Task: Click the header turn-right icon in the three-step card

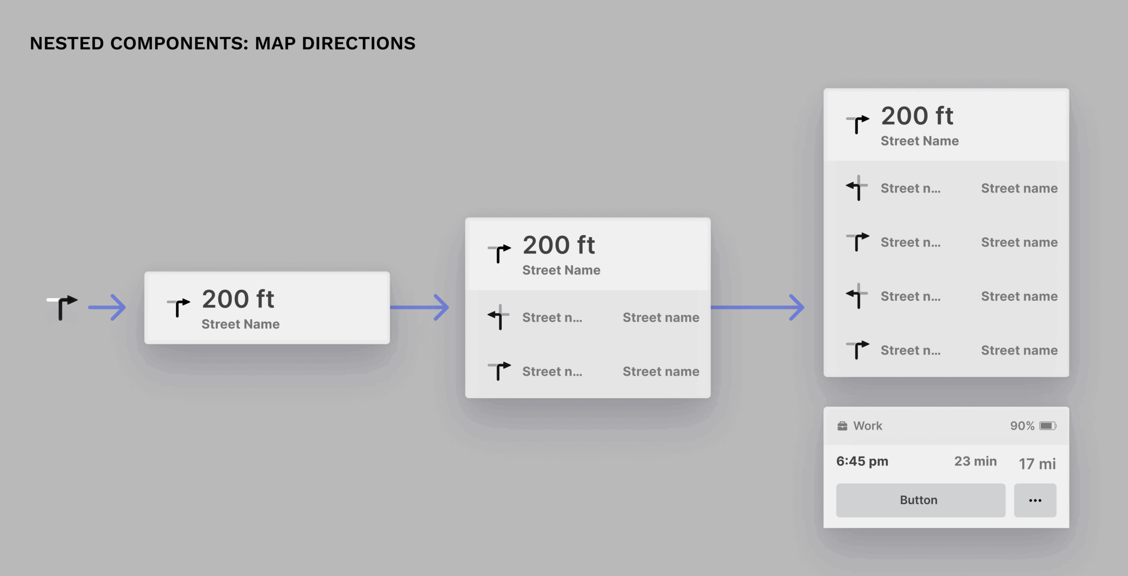Action: (x=499, y=253)
